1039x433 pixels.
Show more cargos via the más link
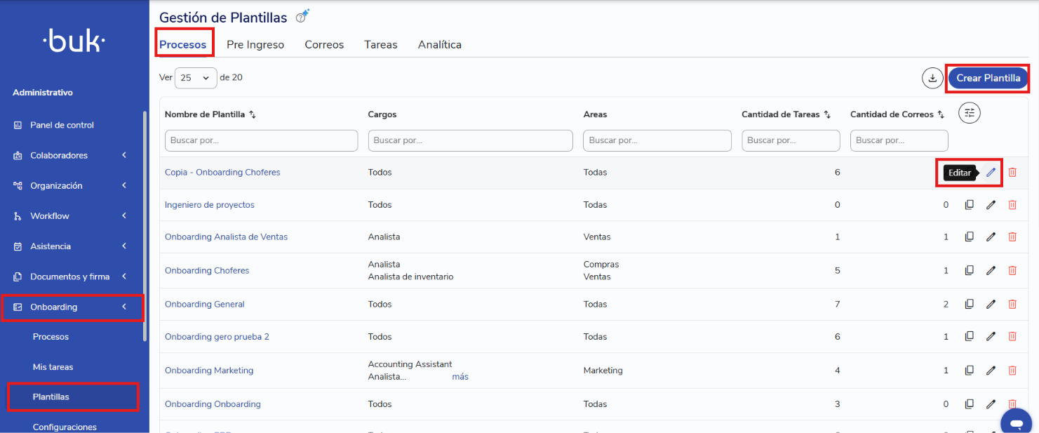point(460,377)
